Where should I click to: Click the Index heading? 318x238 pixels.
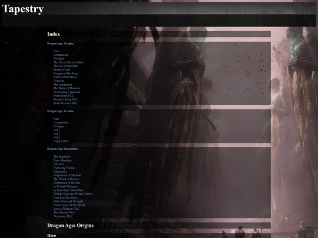click(x=54, y=34)
